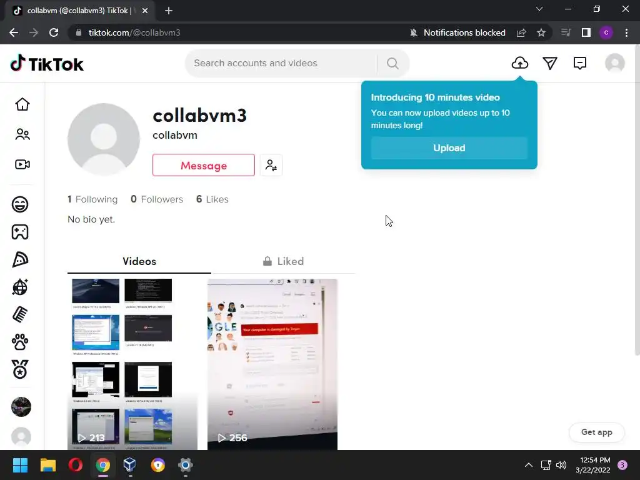Click the share page icon in address bar
Image resolution: width=640 pixels, height=480 pixels.
[x=521, y=32]
